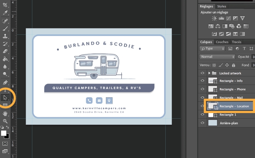Add a Curves adjustment
Image resolution: width=255 pixels, height=158 pixels.
[x=228, y=18]
